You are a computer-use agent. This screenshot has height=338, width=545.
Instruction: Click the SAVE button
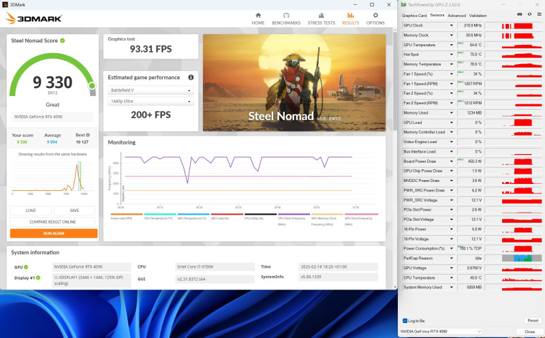pos(74,211)
